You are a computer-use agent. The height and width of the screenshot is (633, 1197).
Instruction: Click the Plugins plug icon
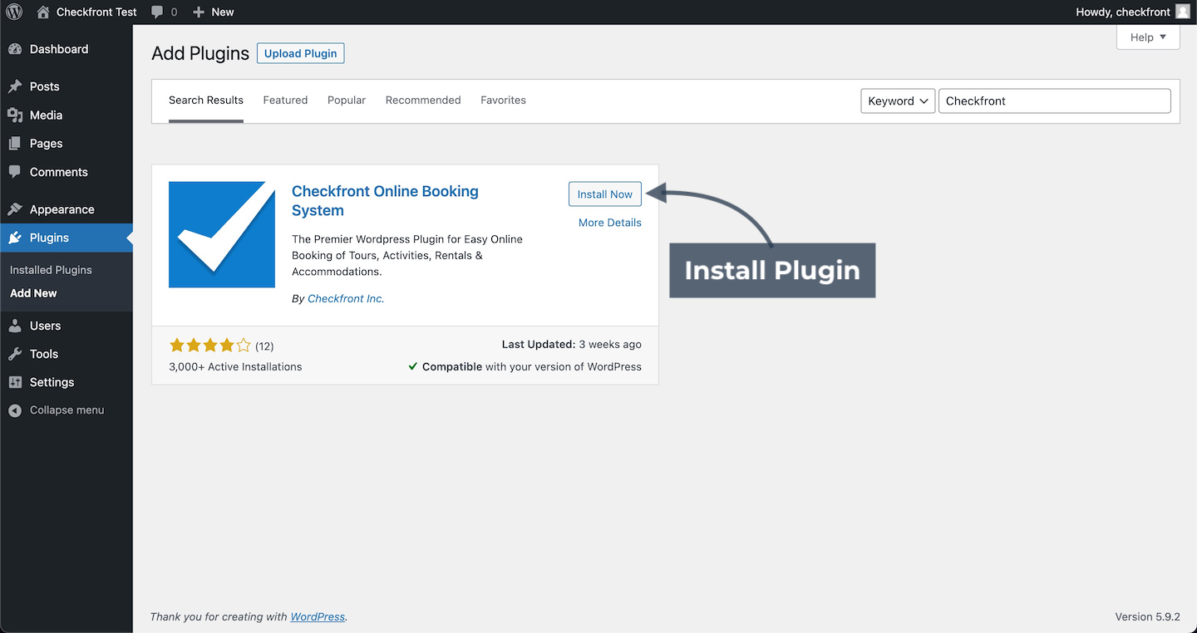pos(15,238)
